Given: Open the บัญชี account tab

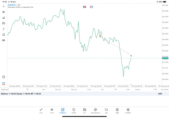Looking at the screenshot, I should 117,111.
